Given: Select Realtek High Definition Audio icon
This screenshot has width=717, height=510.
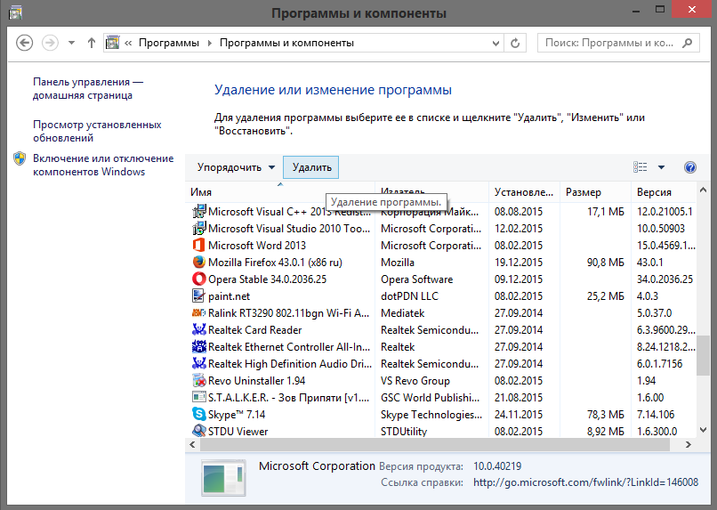Looking at the screenshot, I should (199, 364).
